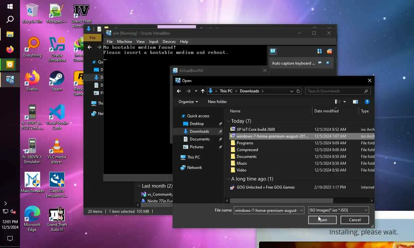Click the sort notifications icon in VirtualBox

(x=320, y=51)
